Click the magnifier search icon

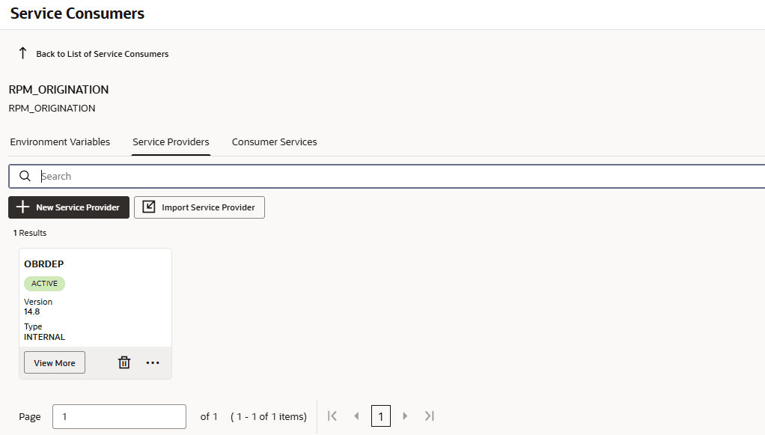[25, 176]
